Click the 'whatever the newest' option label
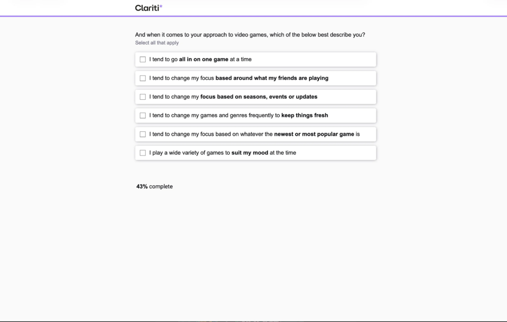This screenshot has width=507, height=322. point(254,134)
